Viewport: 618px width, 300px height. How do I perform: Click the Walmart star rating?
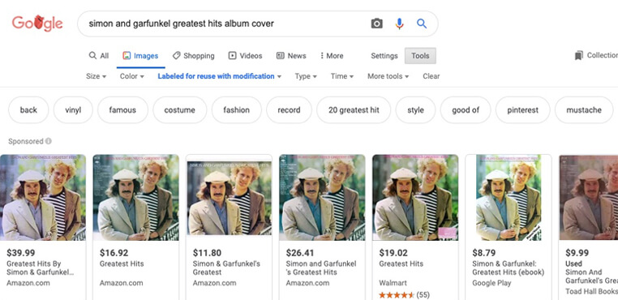pos(397,294)
